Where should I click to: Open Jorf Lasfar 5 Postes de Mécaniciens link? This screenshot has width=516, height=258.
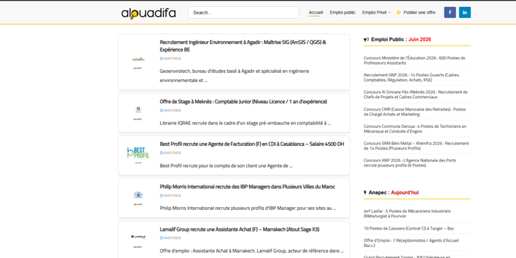[x=407, y=213]
